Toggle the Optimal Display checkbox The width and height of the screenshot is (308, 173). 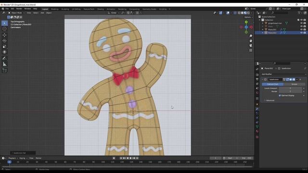[280, 96]
